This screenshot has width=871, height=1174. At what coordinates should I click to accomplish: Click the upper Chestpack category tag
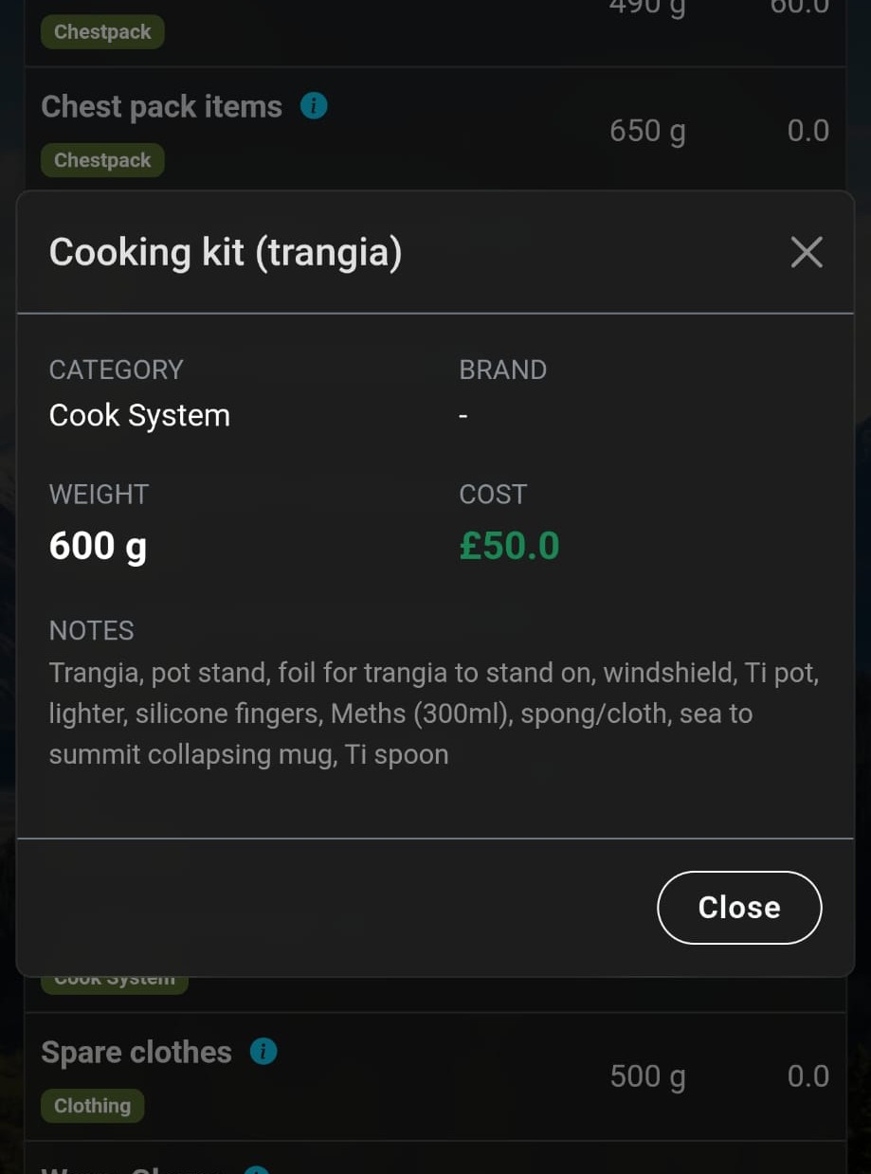pos(101,31)
